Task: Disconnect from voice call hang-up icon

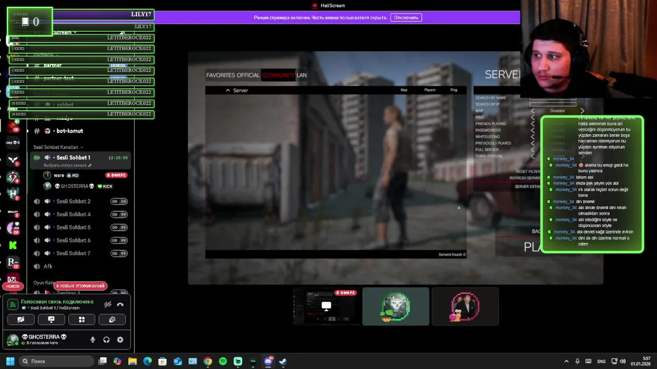Action: coord(120,304)
